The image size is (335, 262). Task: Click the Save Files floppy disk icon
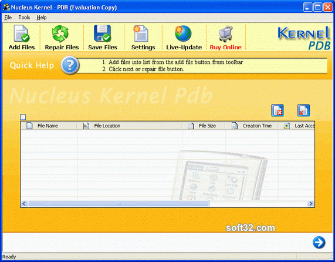click(x=102, y=33)
